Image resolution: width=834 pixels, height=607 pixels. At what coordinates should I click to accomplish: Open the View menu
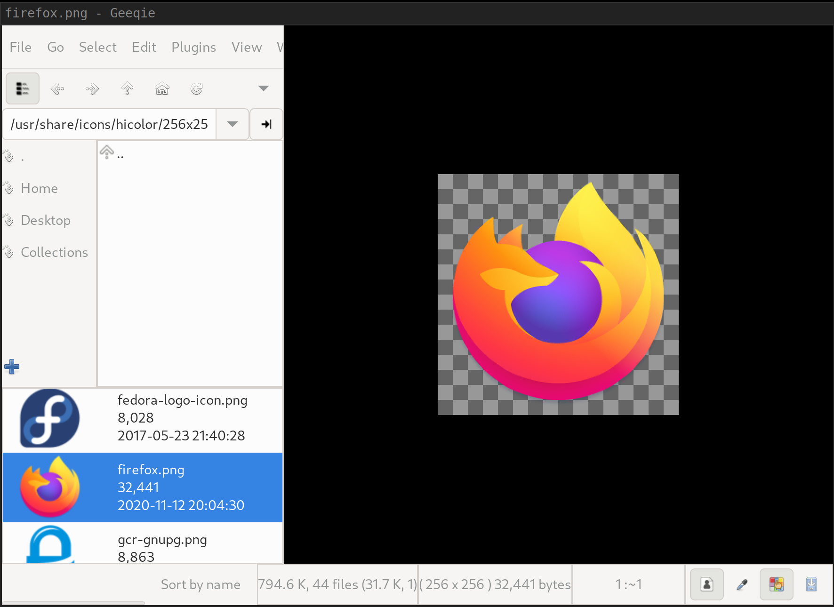coord(247,47)
